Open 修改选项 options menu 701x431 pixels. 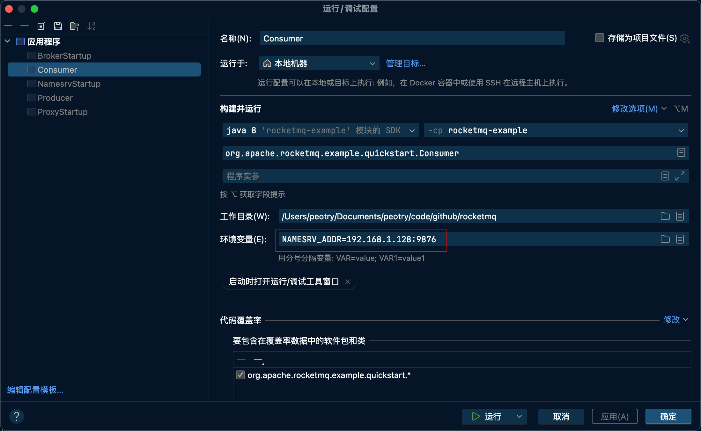tap(639, 109)
